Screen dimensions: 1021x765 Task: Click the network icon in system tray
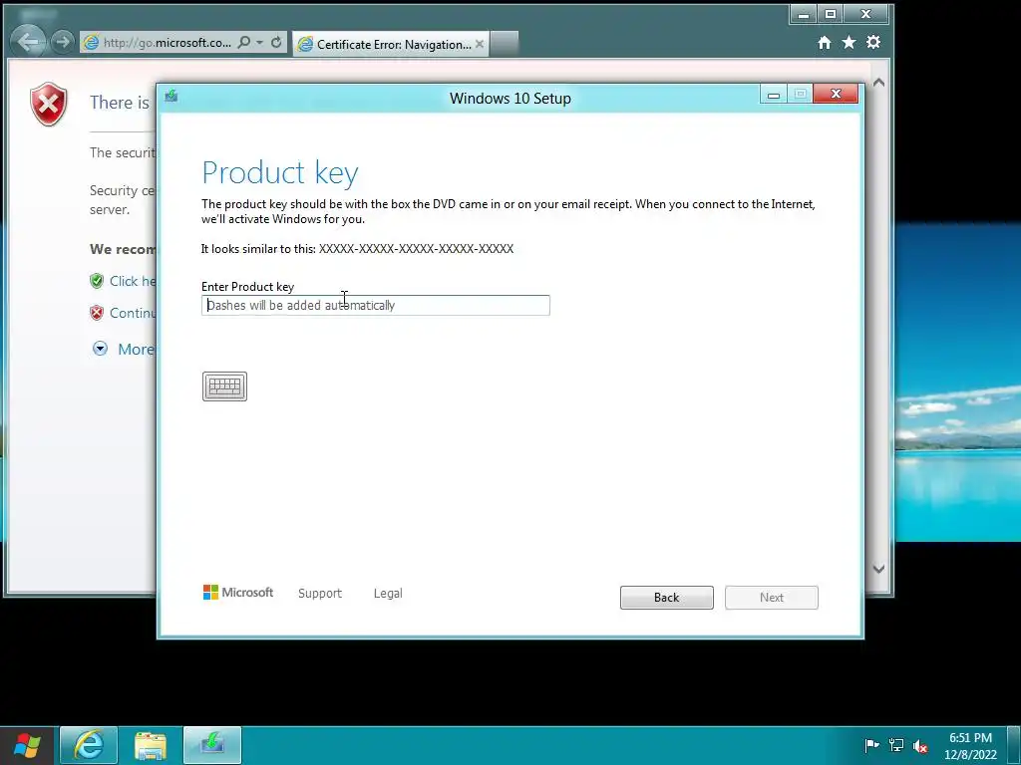tap(896, 745)
